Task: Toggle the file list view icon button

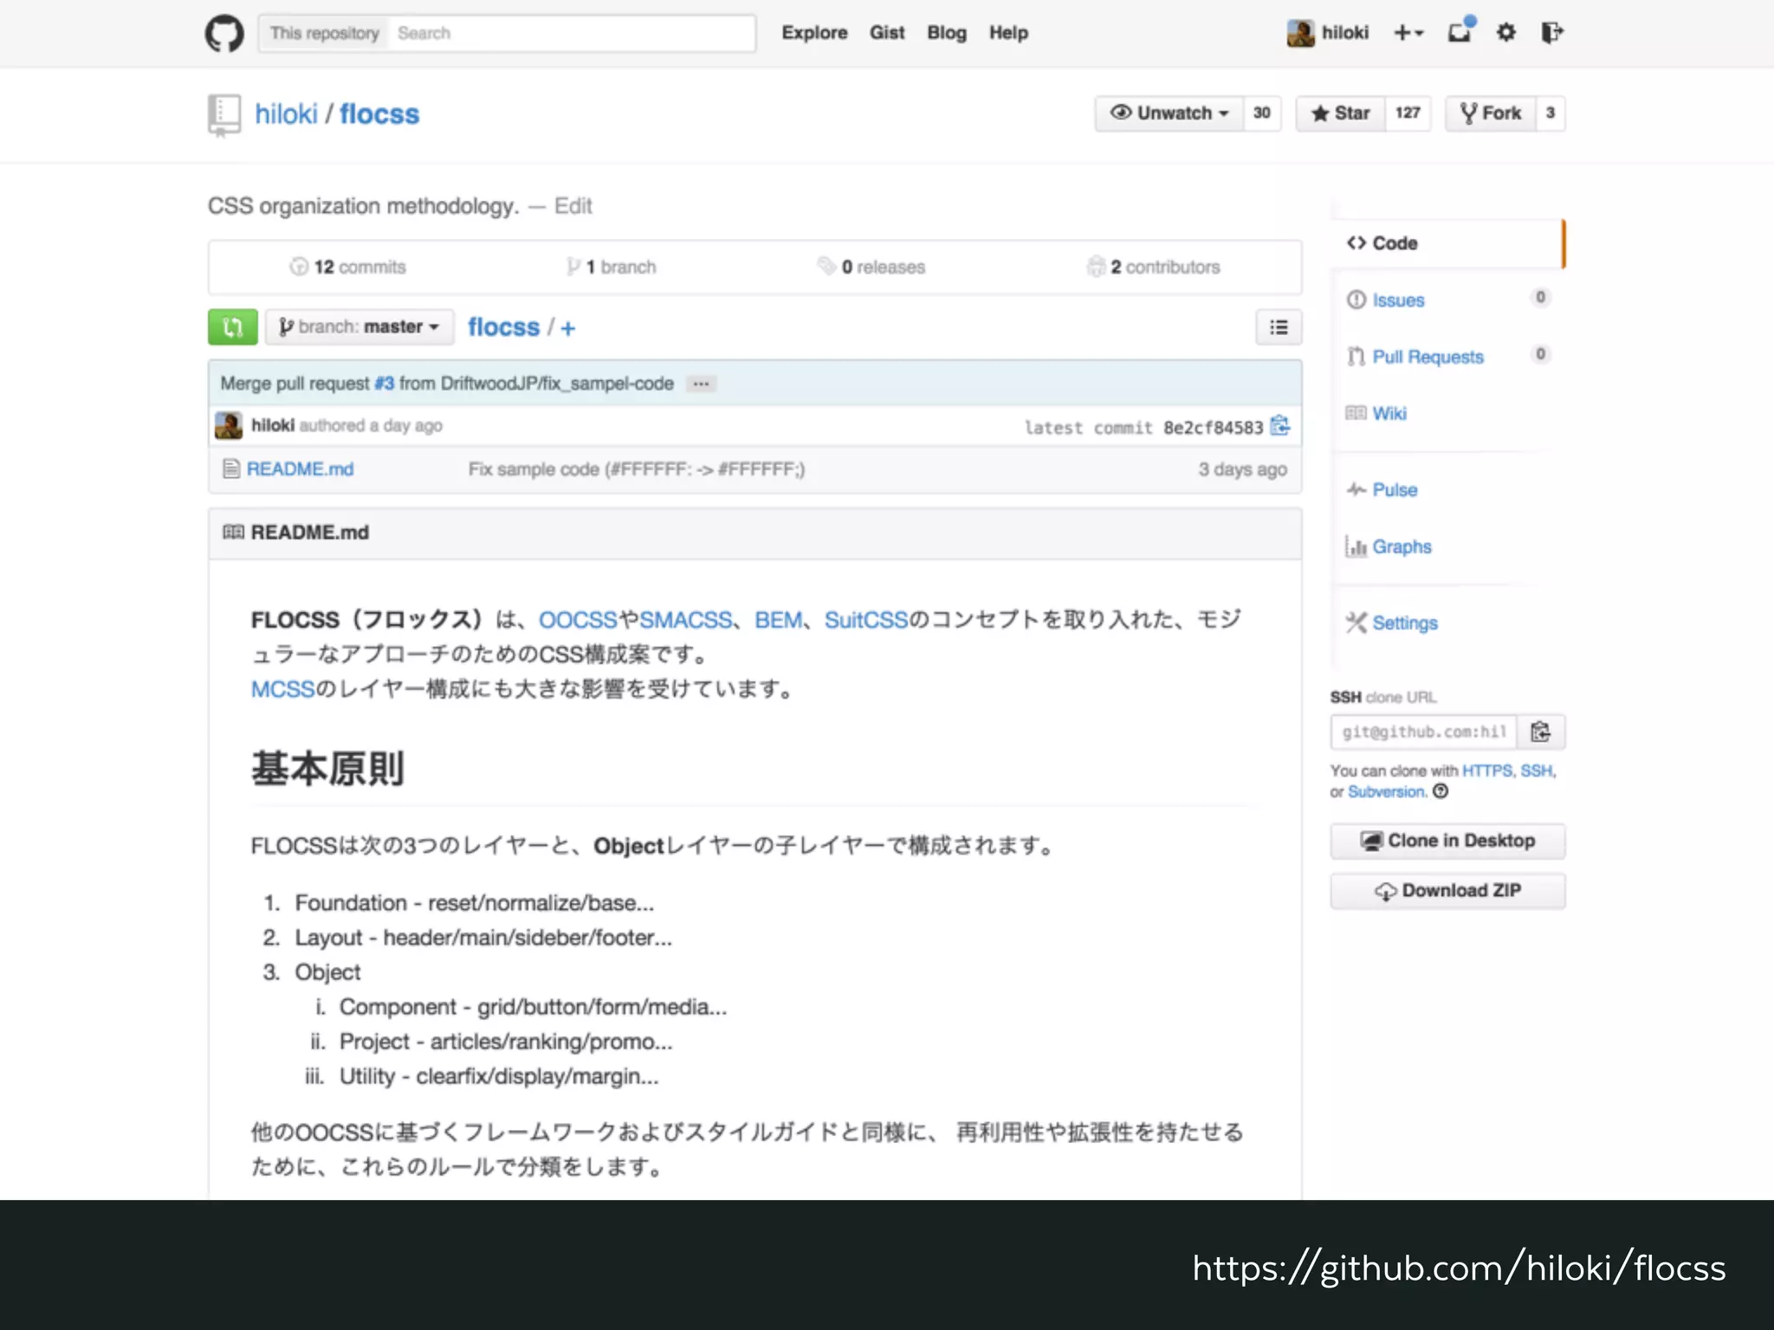Action: coord(1279,327)
